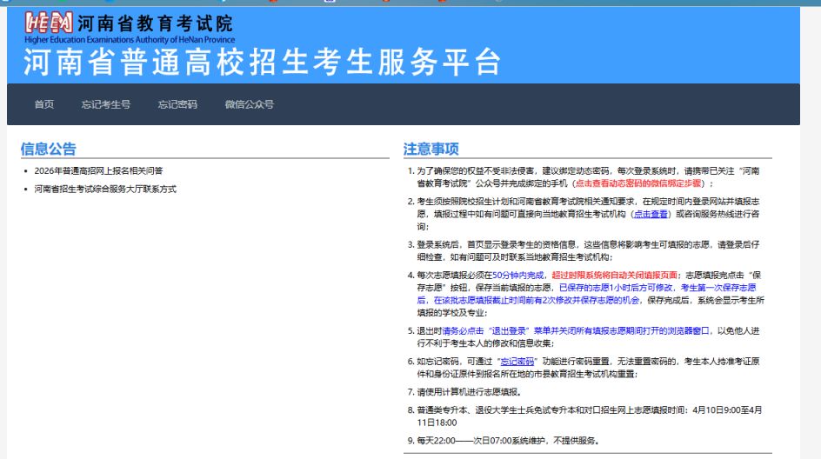Viewport: 821px width, 459px height.
Task: Click item 7 text 请使用计算机进行志愿填报
Action: [x=469, y=391]
